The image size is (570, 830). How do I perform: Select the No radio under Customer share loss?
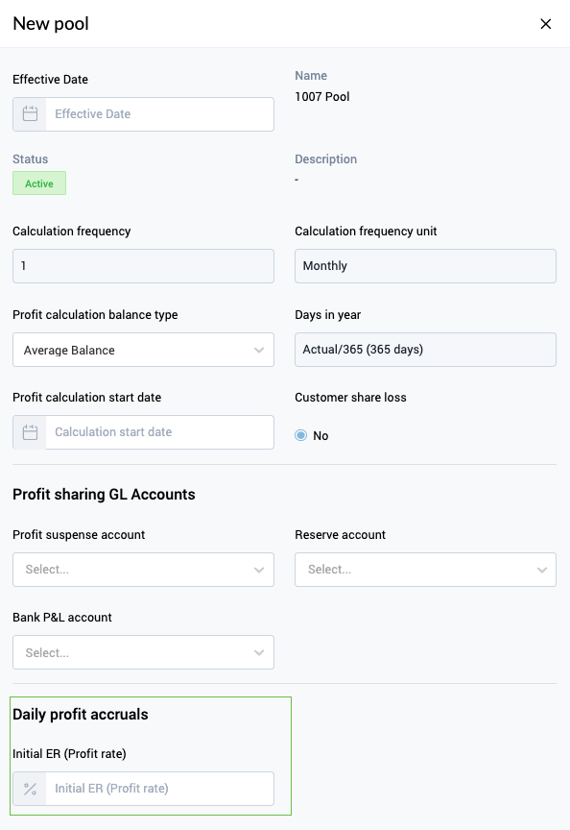coord(300,435)
